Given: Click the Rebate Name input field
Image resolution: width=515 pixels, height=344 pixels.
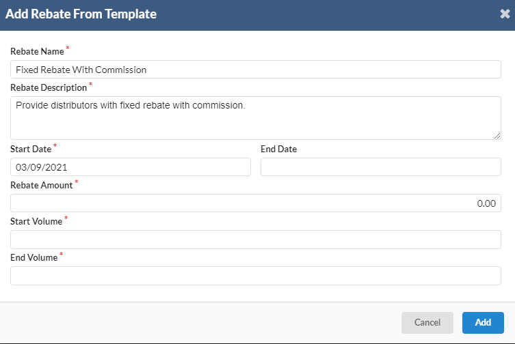Looking at the screenshot, I should click(x=256, y=70).
